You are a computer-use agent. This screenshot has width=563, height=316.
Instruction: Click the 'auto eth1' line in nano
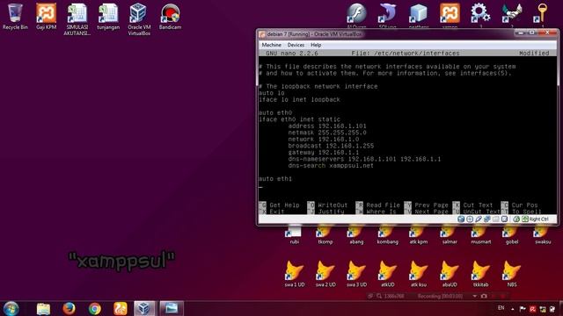coord(275,179)
